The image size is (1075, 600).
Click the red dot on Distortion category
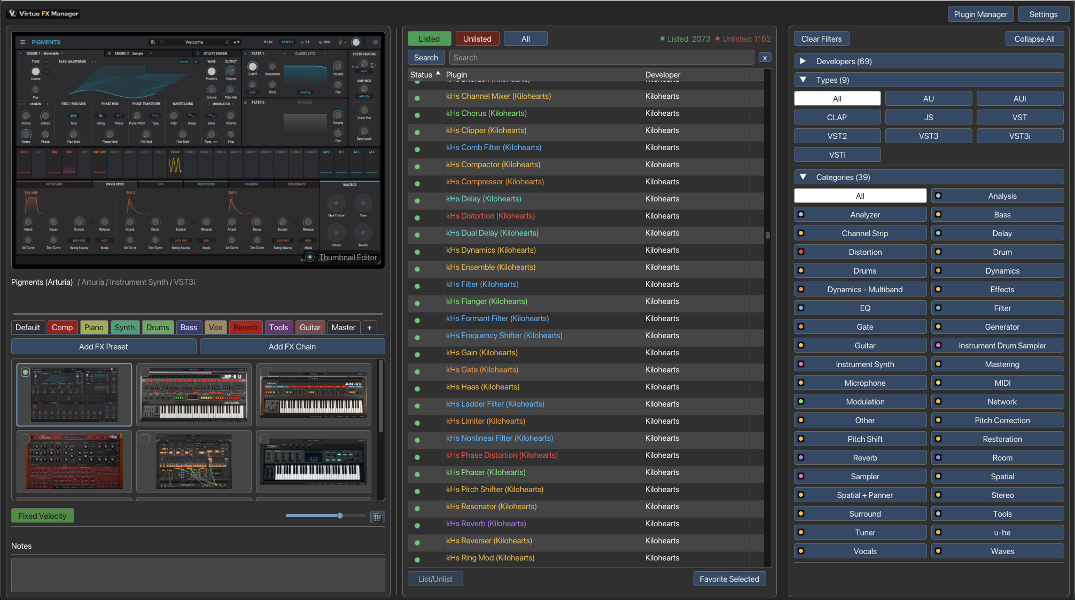point(801,252)
